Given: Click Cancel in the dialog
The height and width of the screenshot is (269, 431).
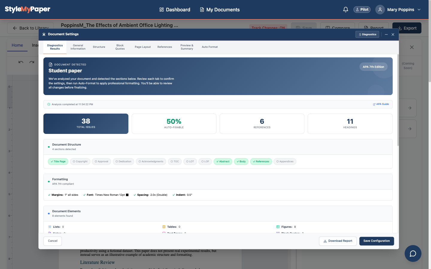Looking at the screenshot, I should (53, 241).
